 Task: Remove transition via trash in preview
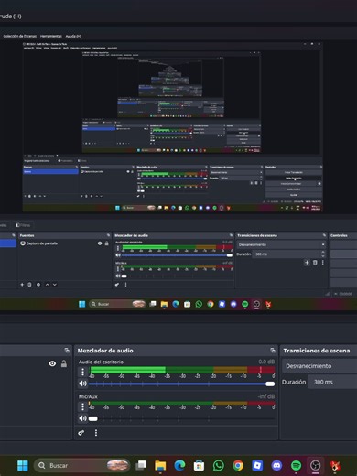315,263
